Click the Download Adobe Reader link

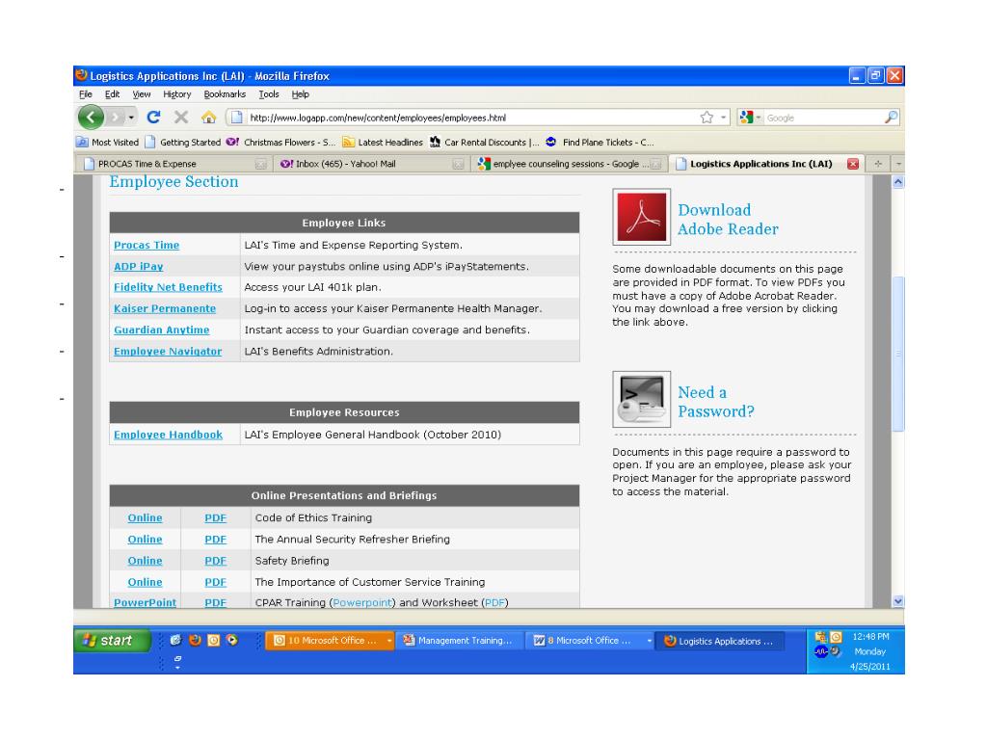click(728, 220)
